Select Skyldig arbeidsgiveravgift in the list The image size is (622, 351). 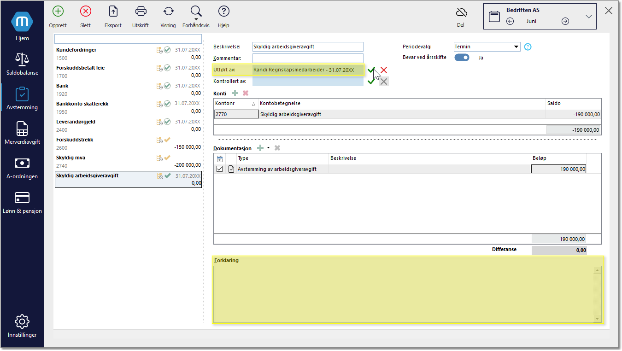point(128,179)
